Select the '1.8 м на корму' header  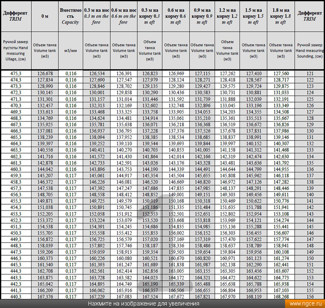281,16
